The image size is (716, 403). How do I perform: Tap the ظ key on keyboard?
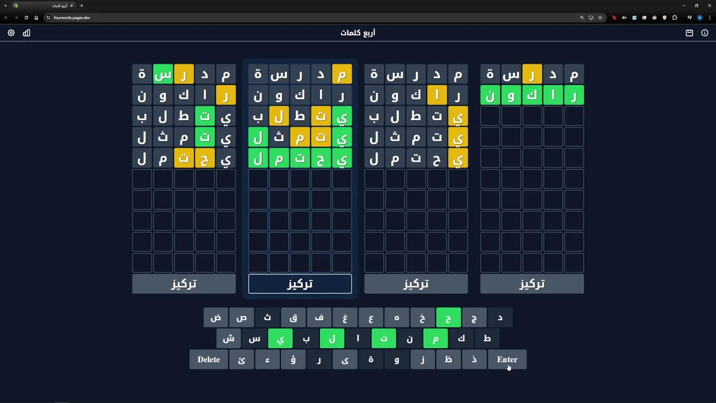tap(448, 359)
